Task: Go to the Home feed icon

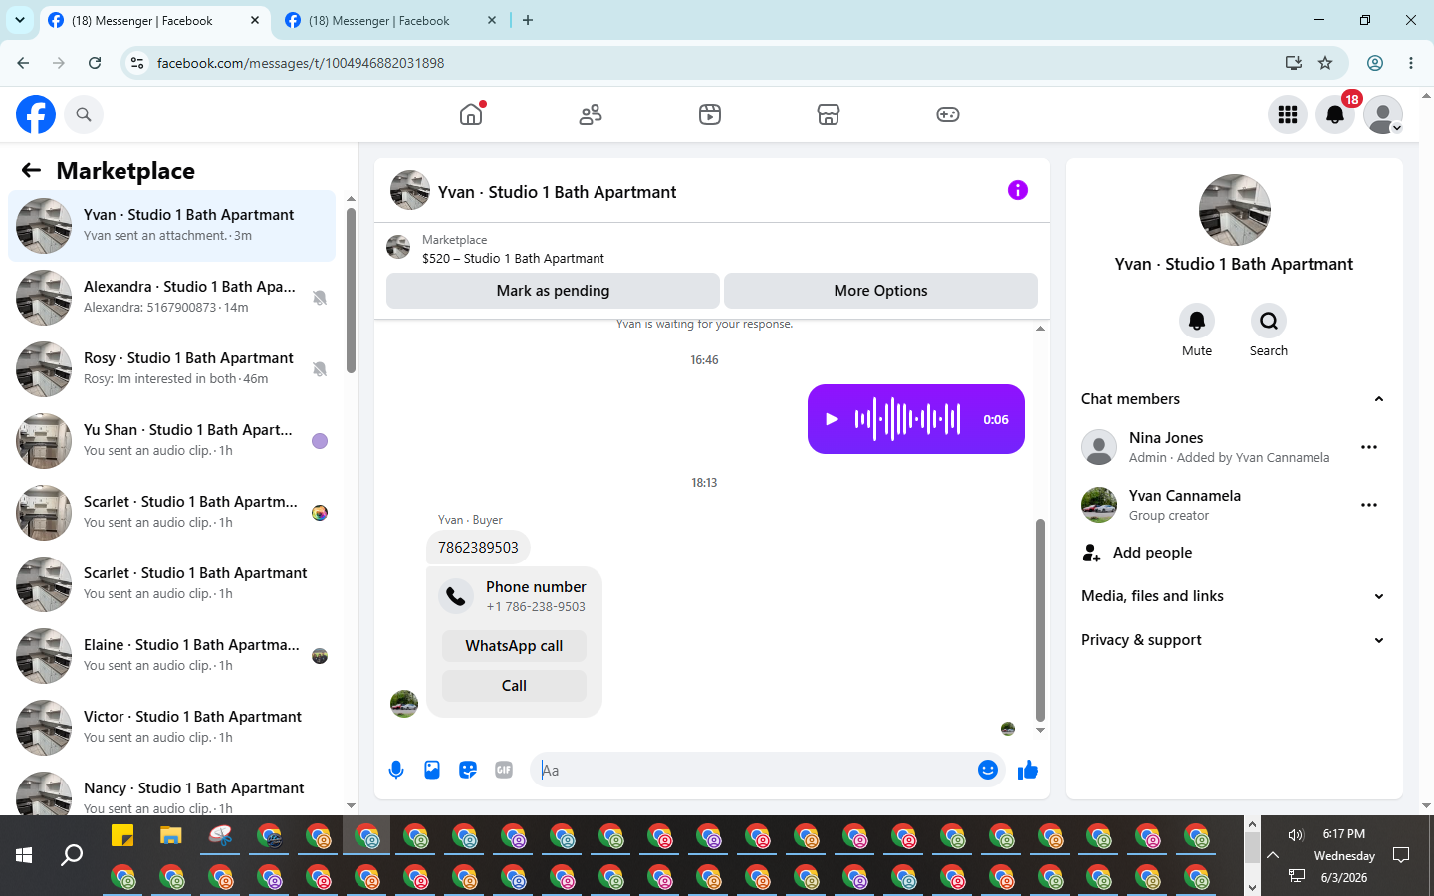Action: pos(471,114)
